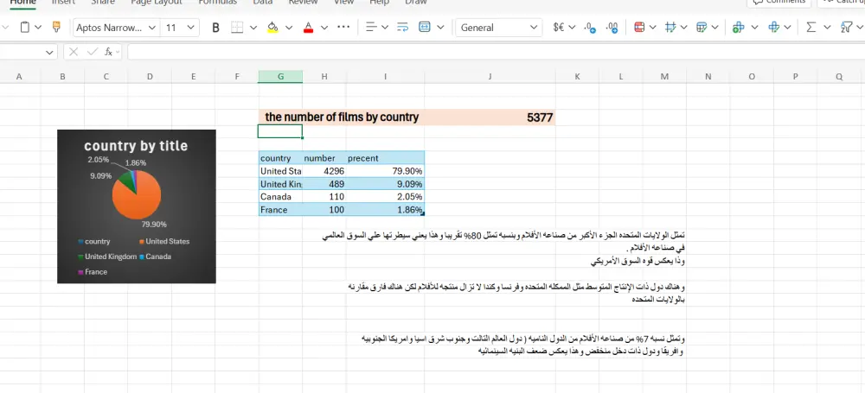Click the Delete Cells icon
Screen dimensions: 865x393
coord(773,27)
